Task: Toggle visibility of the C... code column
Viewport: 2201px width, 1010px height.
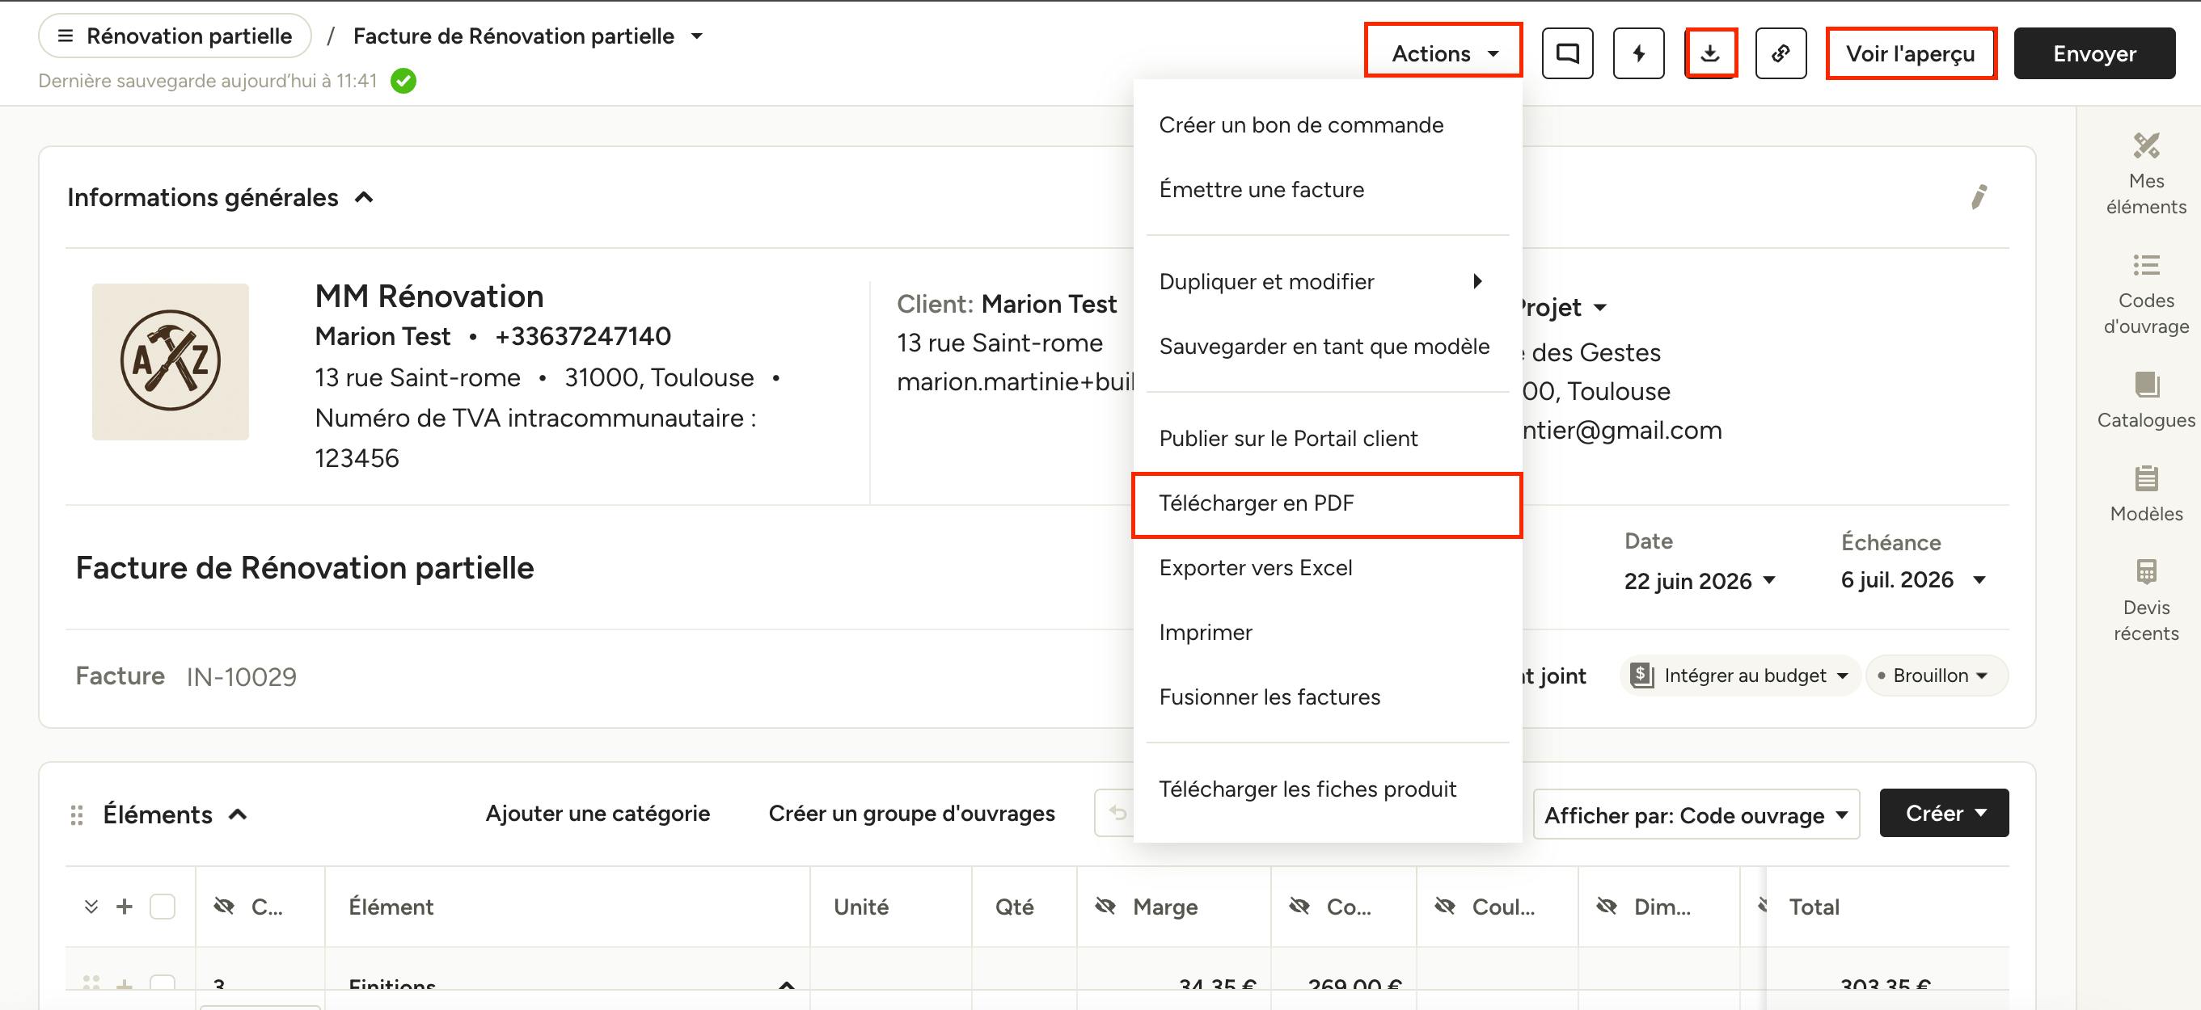Action: click(x=224, y=906)
